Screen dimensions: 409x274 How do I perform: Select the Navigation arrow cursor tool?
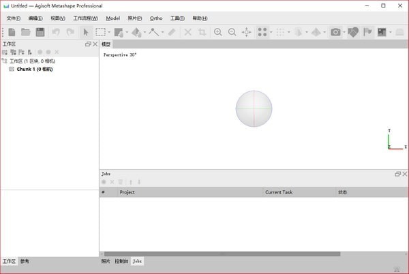[86, 32]
